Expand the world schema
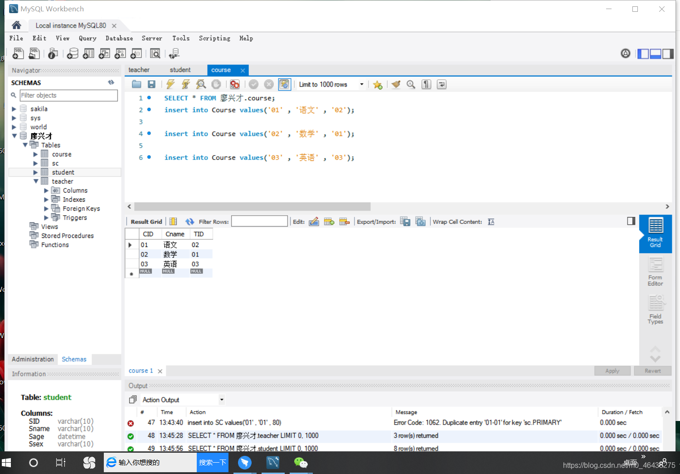The width and height of the screenshot is (680, 474). pyautogui.click(x=14, y=127)
